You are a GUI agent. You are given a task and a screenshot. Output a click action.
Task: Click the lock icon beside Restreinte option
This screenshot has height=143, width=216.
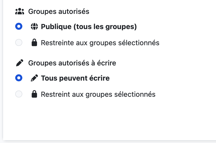[x=34, y=43]
